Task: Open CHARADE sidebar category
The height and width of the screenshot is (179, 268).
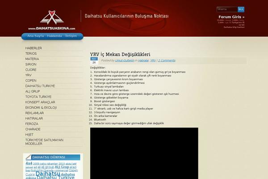Action: coord(33,129)
